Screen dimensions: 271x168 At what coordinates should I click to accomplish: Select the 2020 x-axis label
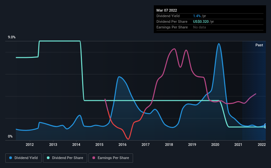tap(215, 145)
